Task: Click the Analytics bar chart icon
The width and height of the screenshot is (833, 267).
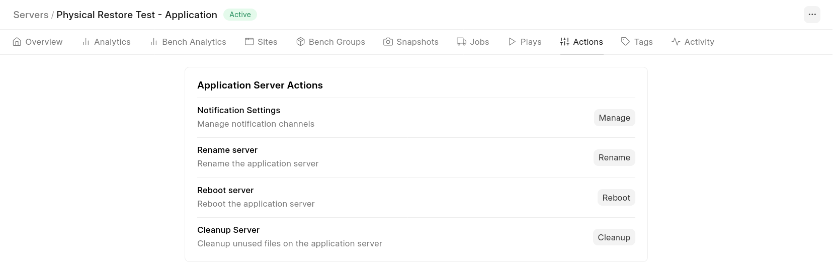Action: tap(86, 42)
